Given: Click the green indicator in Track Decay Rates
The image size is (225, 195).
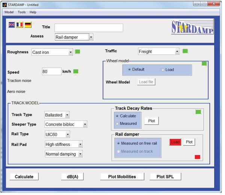Looking at the screenshot, I should tap(198, 112).
